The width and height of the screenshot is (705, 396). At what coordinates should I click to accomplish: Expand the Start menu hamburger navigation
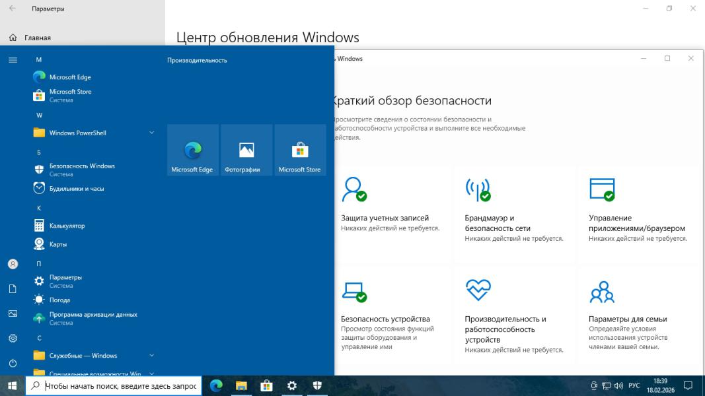pyautogui.click(x=13, y=60)
